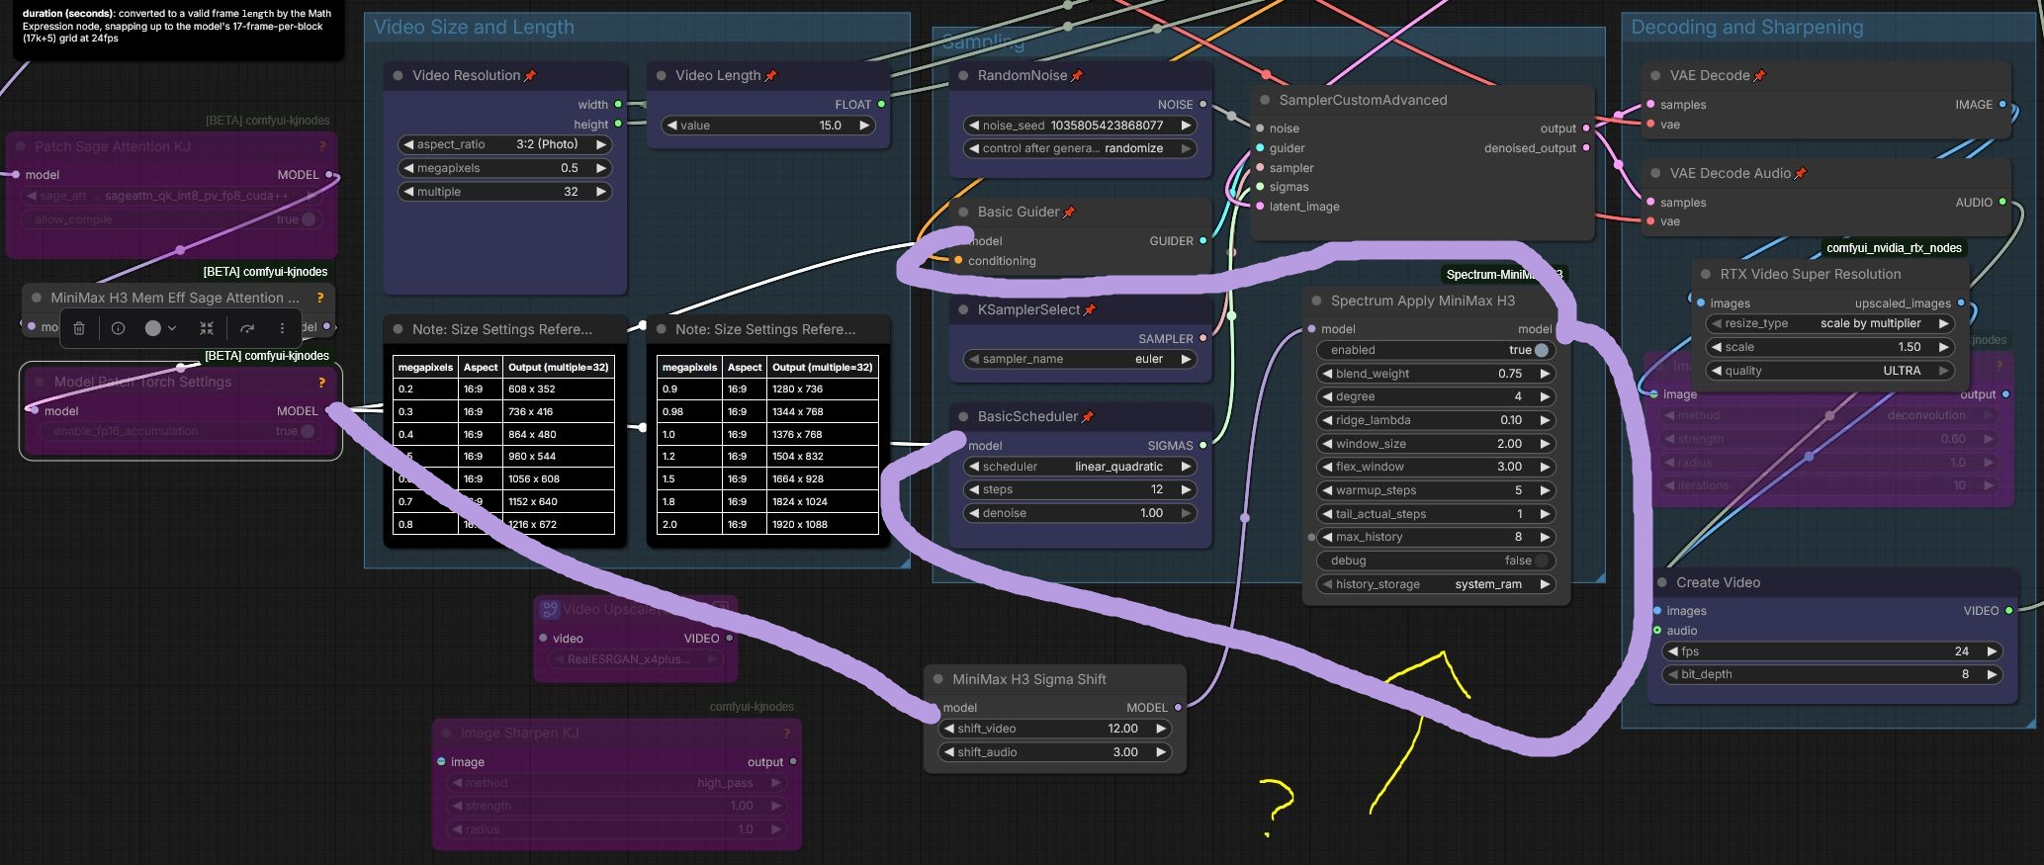
Task: Increase megapixels with right arrow
Action: [x=600, y=168]
